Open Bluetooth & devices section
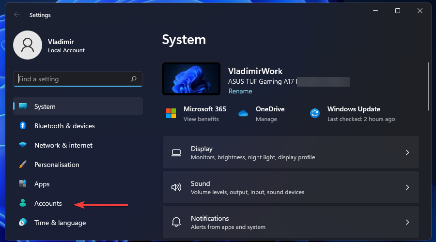Viewport: 436px width, 242px height. tap(78, 126)
